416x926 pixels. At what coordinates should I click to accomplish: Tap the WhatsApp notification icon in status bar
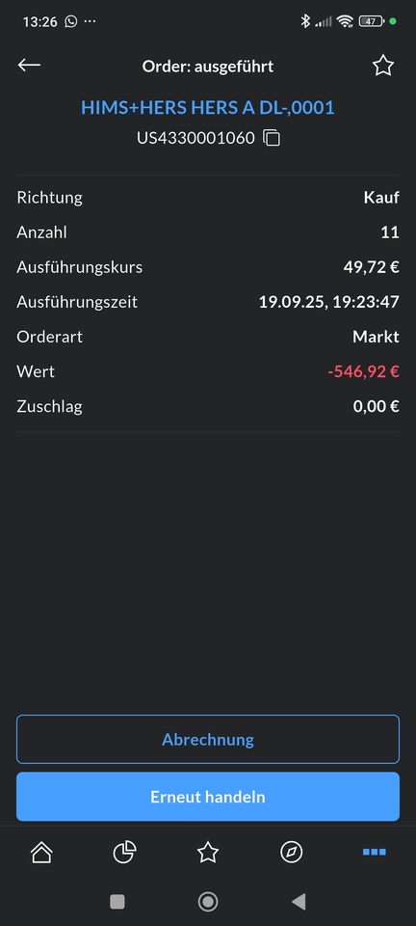[x=70, y=22]
